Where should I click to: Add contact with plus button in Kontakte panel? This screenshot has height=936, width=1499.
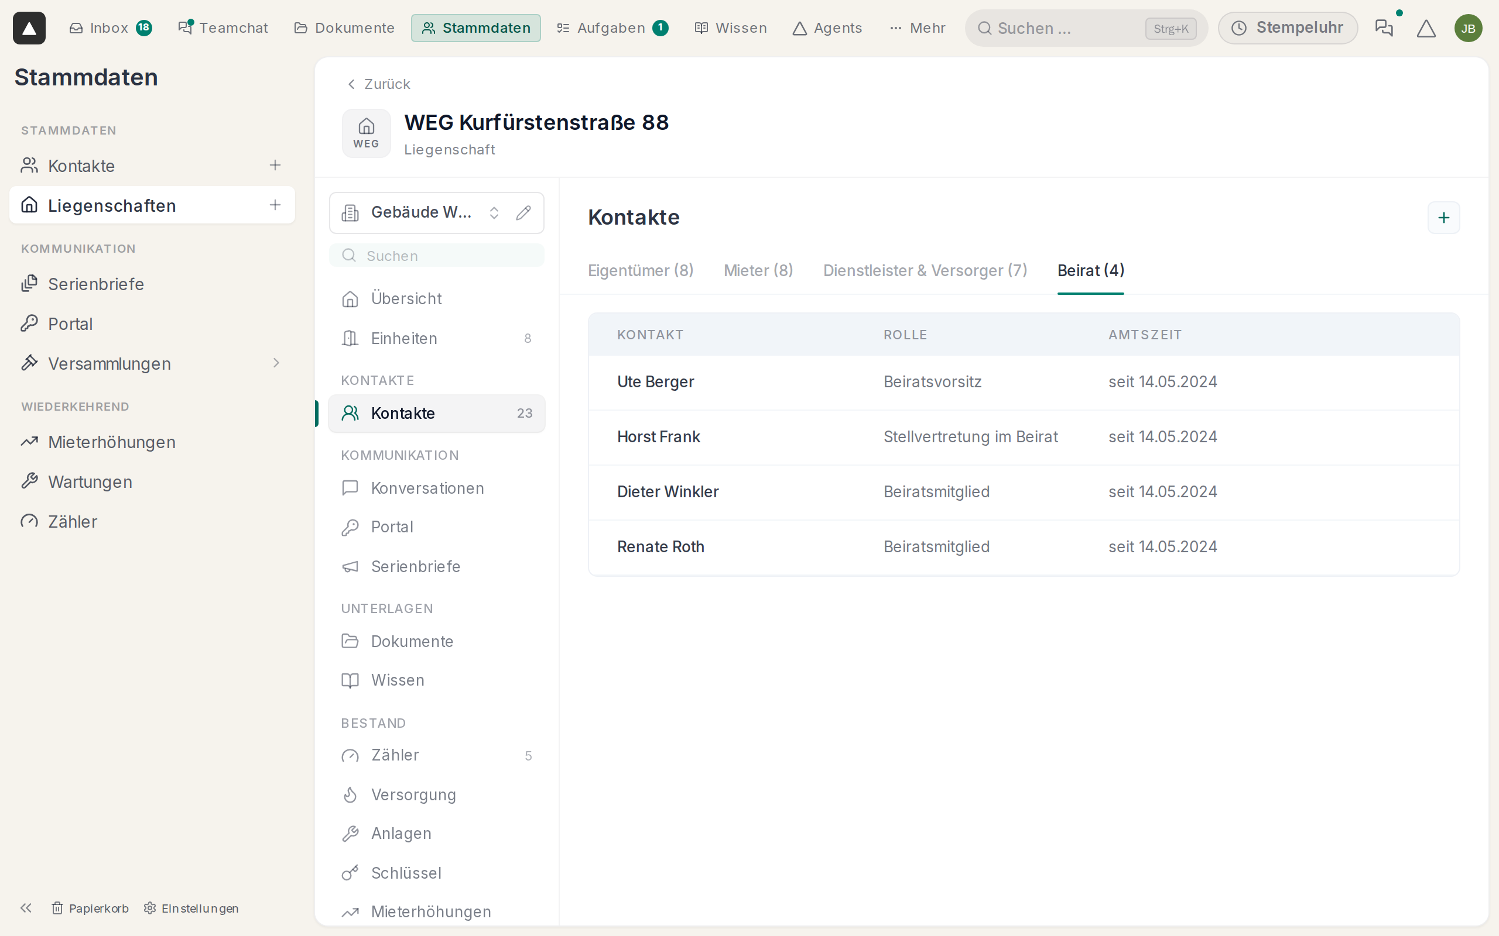point(1443,218)
